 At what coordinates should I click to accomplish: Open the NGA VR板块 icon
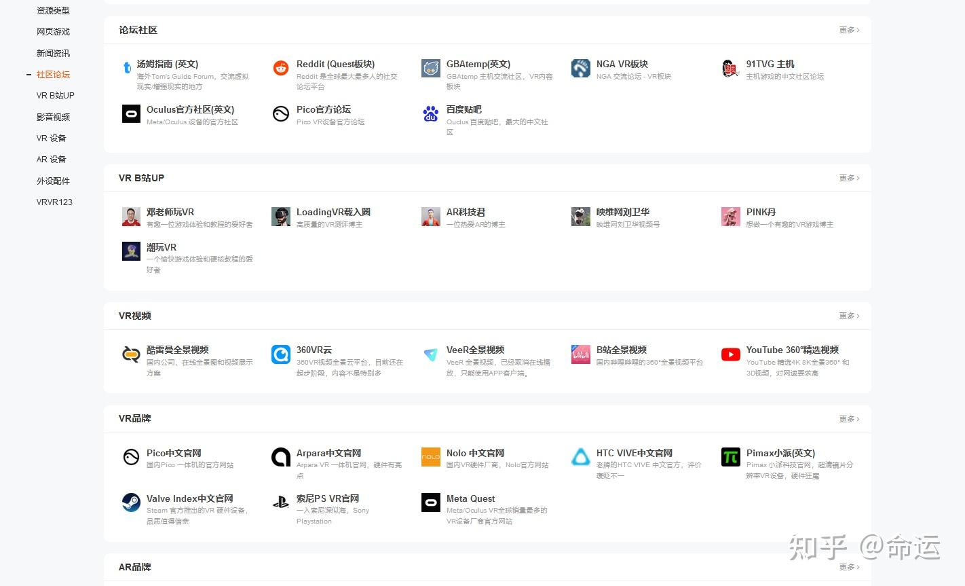tap(581, 68)
